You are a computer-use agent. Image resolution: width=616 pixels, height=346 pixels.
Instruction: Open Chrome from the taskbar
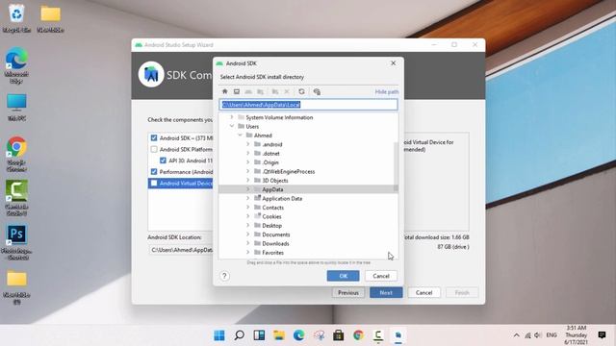pyautogui.click(x=358, y=335)
